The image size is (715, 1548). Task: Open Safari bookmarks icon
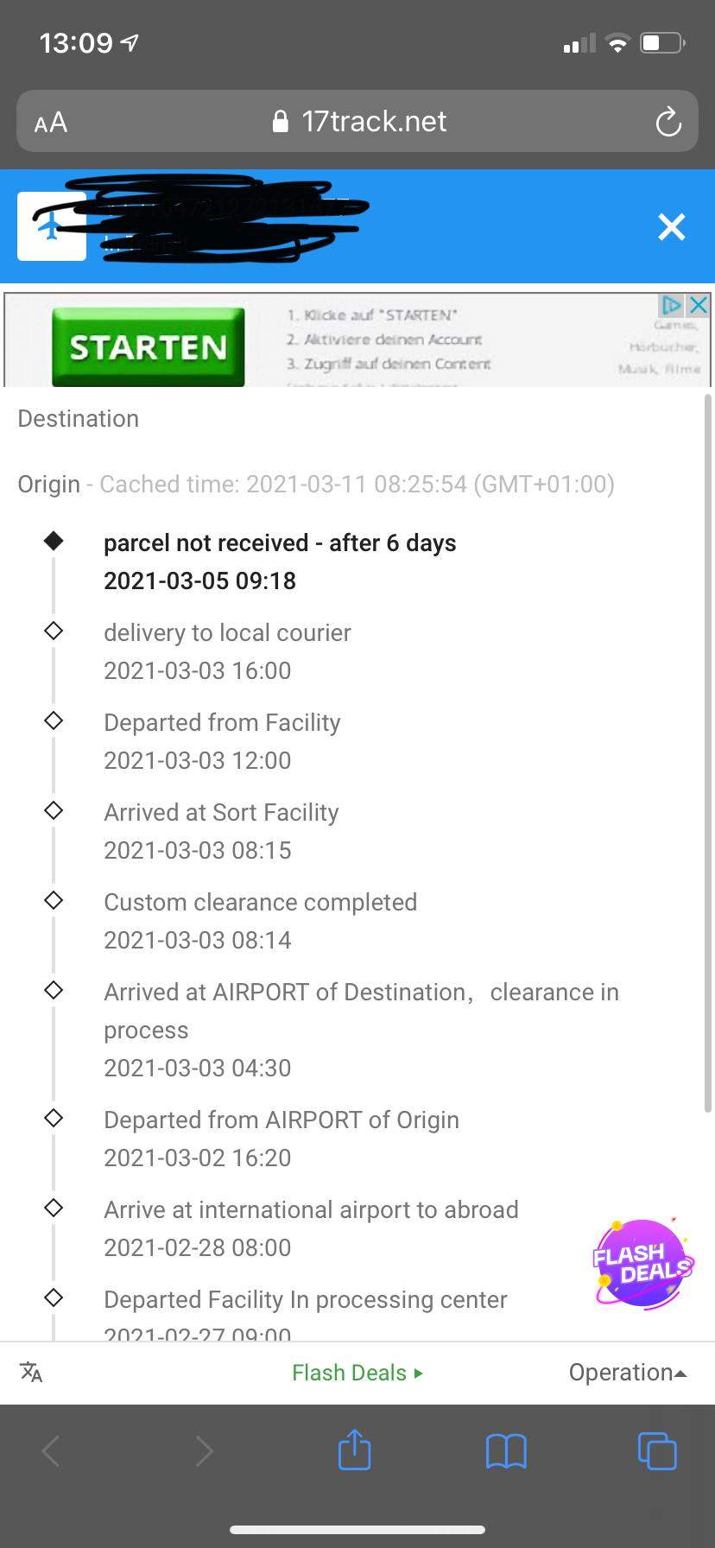(x=506, y=1450)
